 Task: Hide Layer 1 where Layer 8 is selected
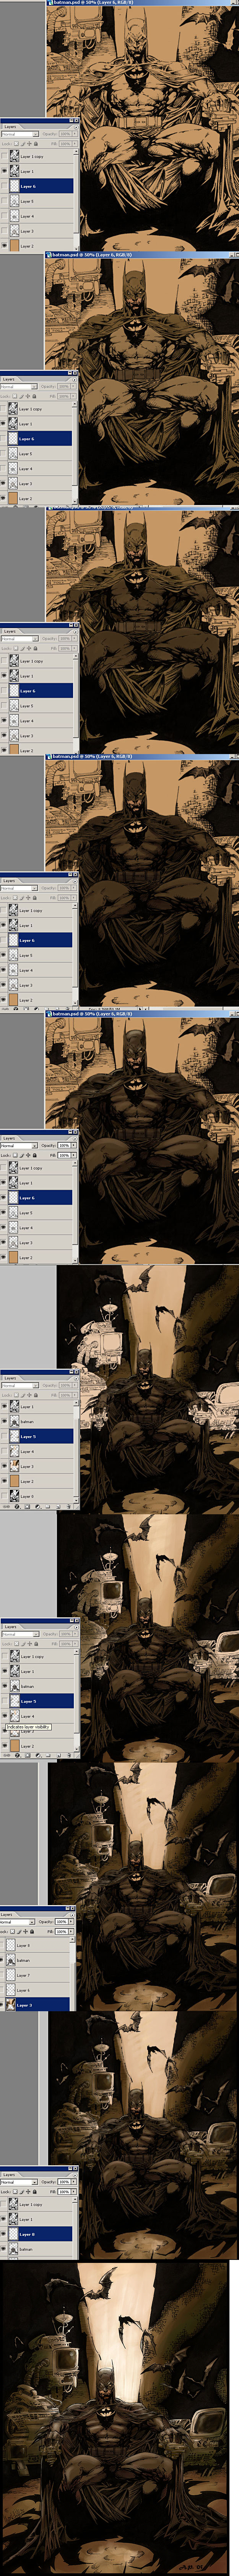[4, 2218]
